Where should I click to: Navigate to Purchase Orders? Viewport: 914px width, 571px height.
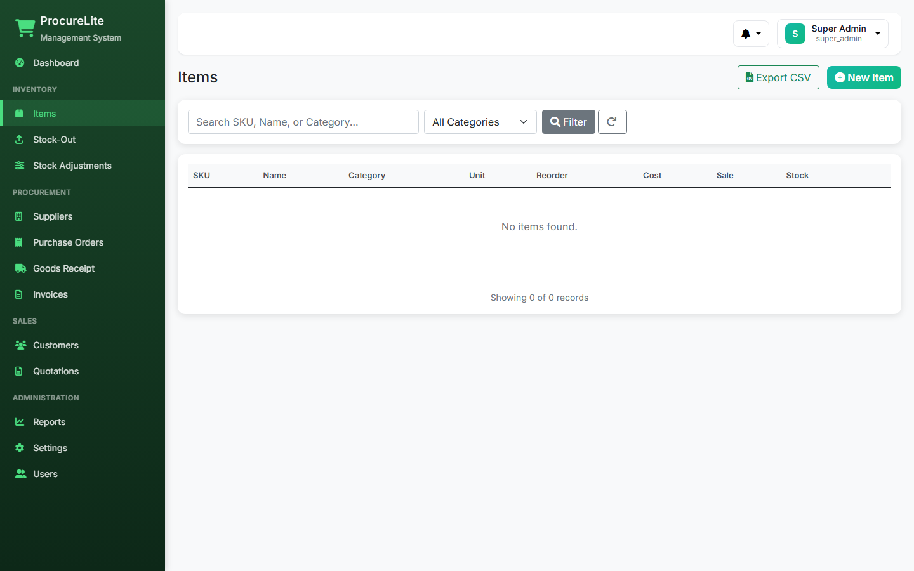(x=83, y=242)
